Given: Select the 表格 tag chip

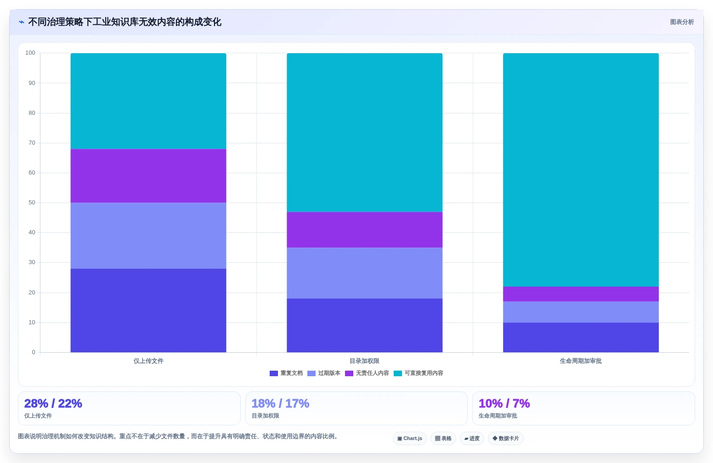Looking at the screenshot, I should click(443, 439).
